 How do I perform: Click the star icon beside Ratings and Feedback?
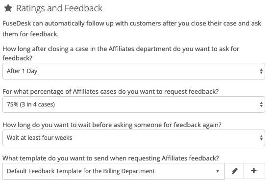click(8, 8)
